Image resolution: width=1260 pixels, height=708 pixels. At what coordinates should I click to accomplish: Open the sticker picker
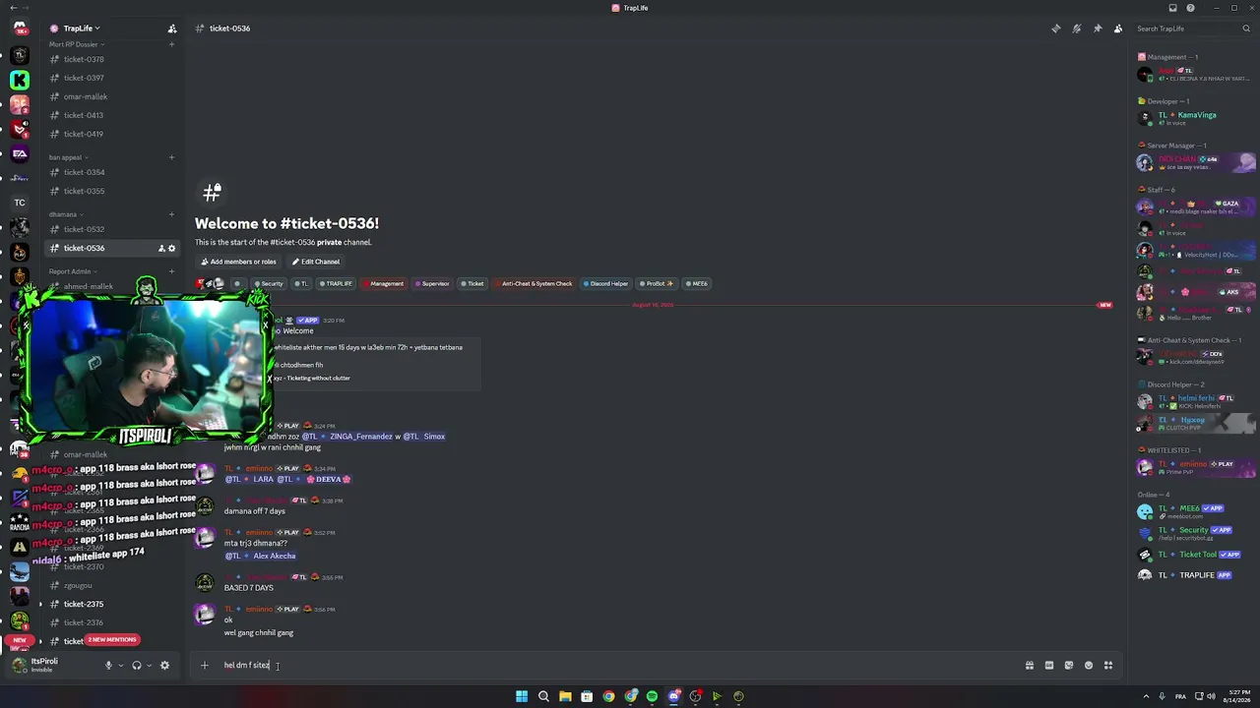tap(1069, 666)
